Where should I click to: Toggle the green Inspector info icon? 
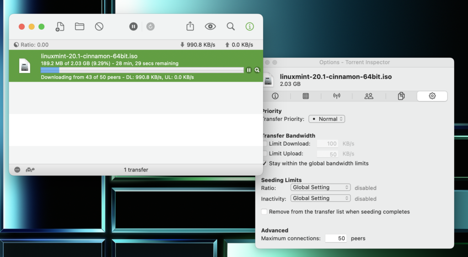tap(250, 26)
